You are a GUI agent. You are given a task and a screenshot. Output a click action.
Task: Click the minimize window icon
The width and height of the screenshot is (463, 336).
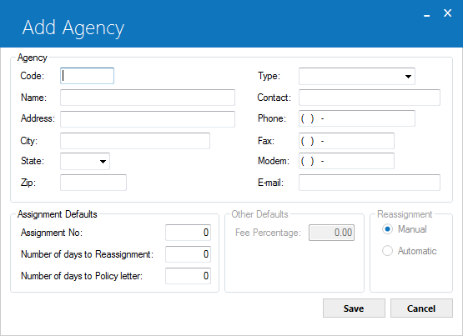point(426,13)
